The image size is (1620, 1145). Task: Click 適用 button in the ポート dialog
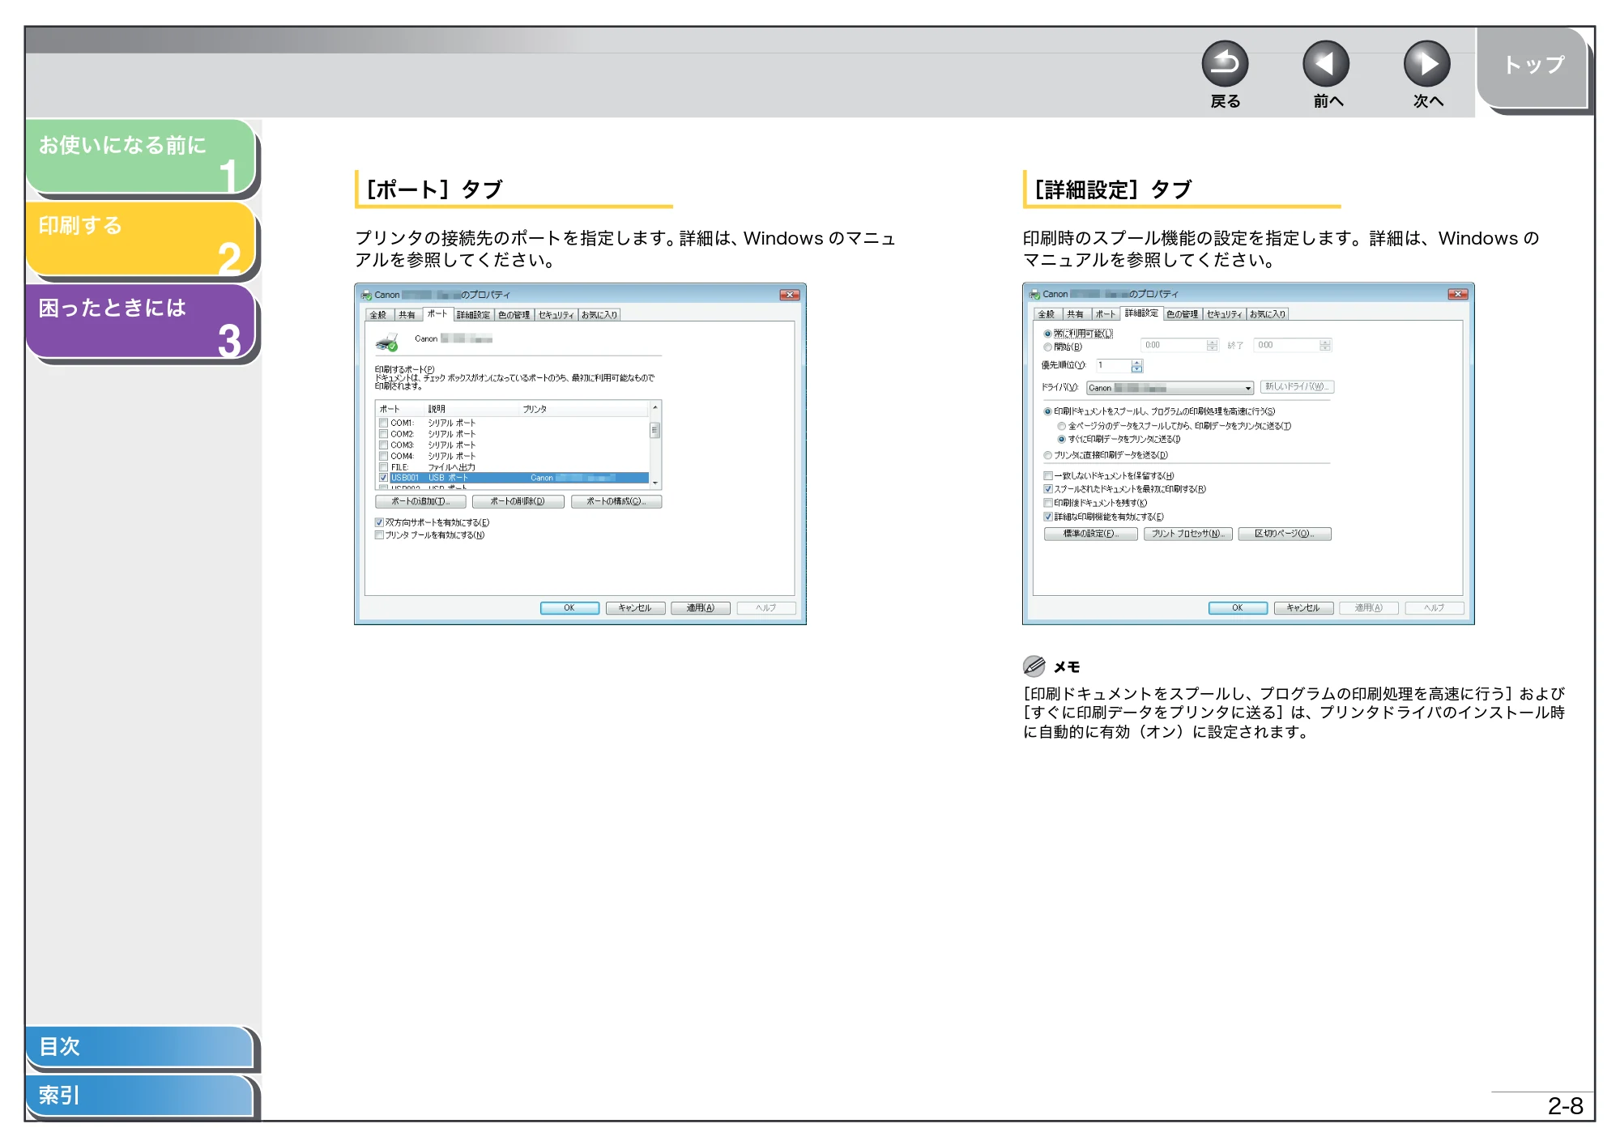(701, 608)
